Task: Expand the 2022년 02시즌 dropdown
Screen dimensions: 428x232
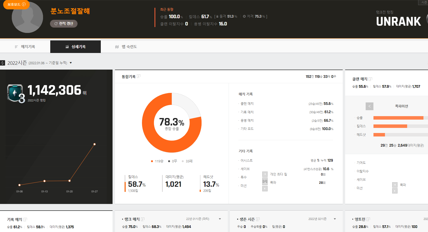Action: coord(335,219)
